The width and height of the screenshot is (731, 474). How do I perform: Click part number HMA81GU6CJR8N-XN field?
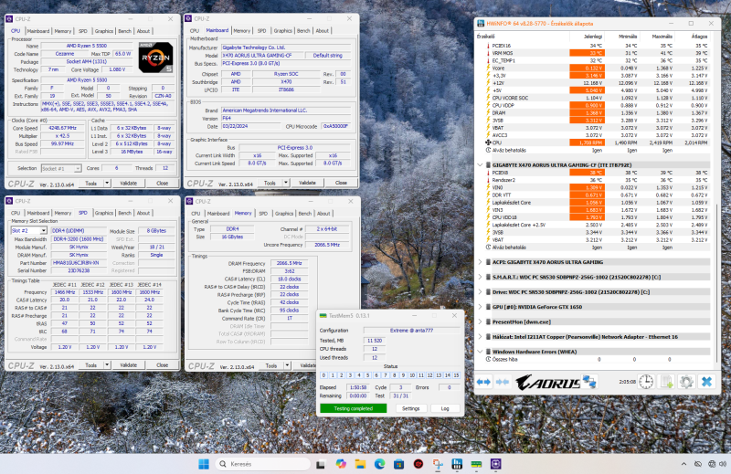coord(79,263)
